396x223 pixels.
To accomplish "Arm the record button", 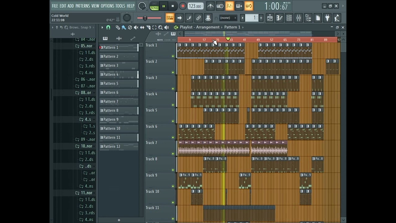I will (x=183, y=6).
